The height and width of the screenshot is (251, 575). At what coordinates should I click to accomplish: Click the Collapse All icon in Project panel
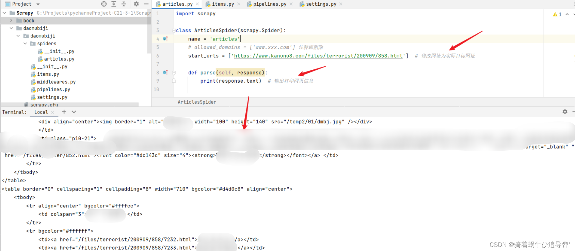pos(124,4)
